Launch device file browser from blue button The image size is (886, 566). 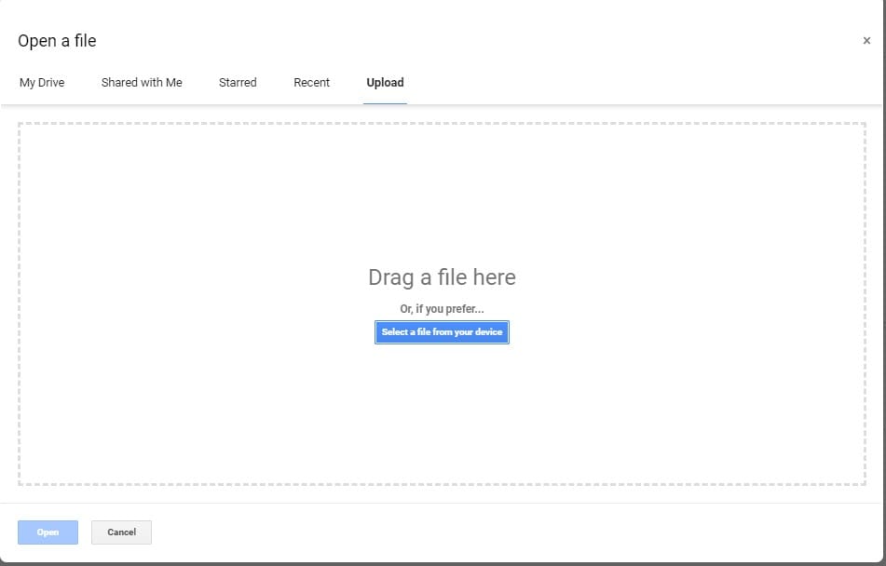(x=442, y=332)
